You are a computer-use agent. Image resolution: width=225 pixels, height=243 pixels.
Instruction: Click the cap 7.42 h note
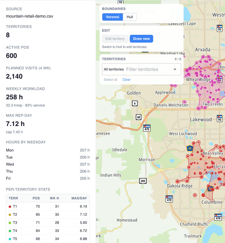click(14, 132)
